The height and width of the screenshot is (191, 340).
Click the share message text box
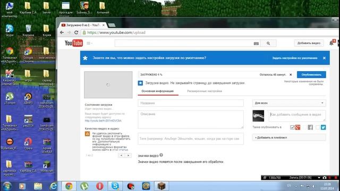[297, 116]
